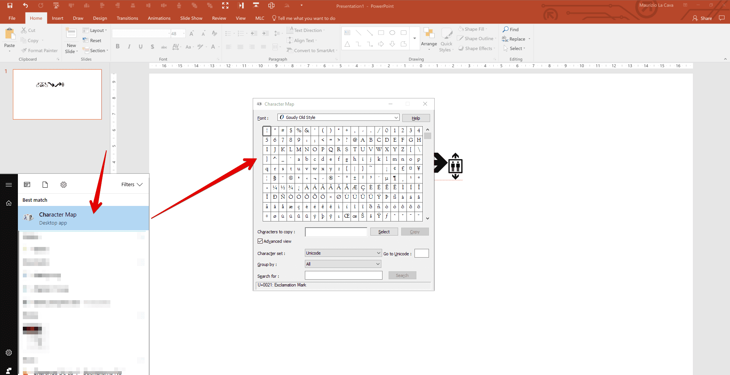730x375 pixels.
Task: Open the MLC ribbon tab
Action: pos(260,18)
